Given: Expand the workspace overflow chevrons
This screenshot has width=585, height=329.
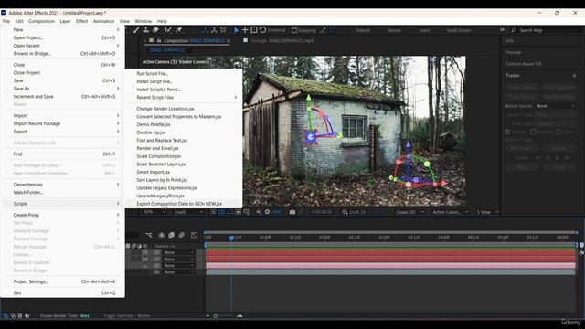Looking at the screenshot, I should pos(502,30).
